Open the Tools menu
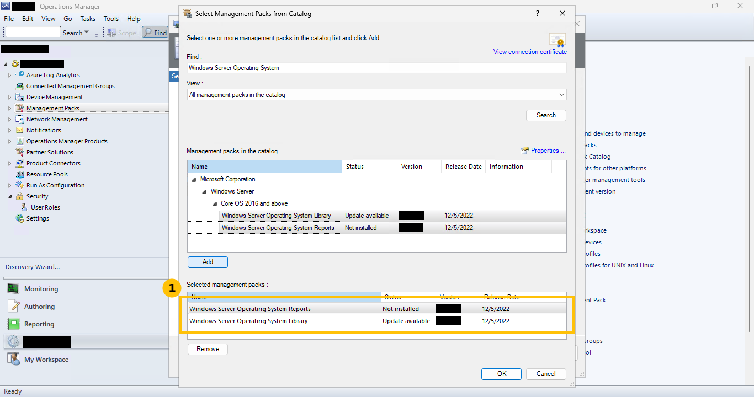 (111, 19)
